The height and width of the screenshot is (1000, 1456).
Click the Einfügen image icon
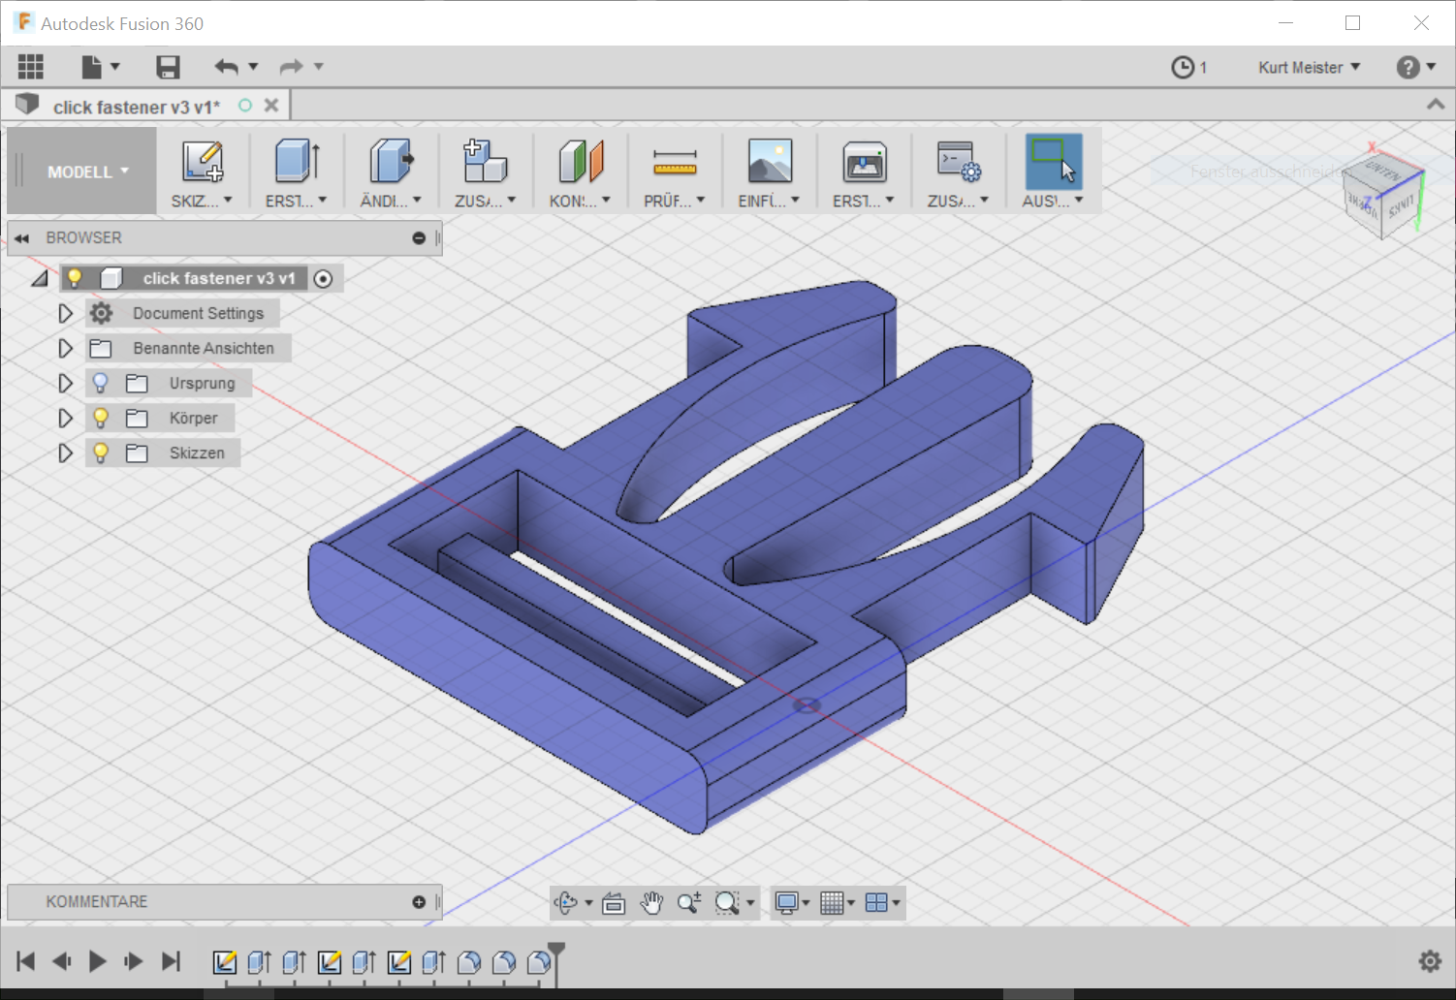(770, 161)
